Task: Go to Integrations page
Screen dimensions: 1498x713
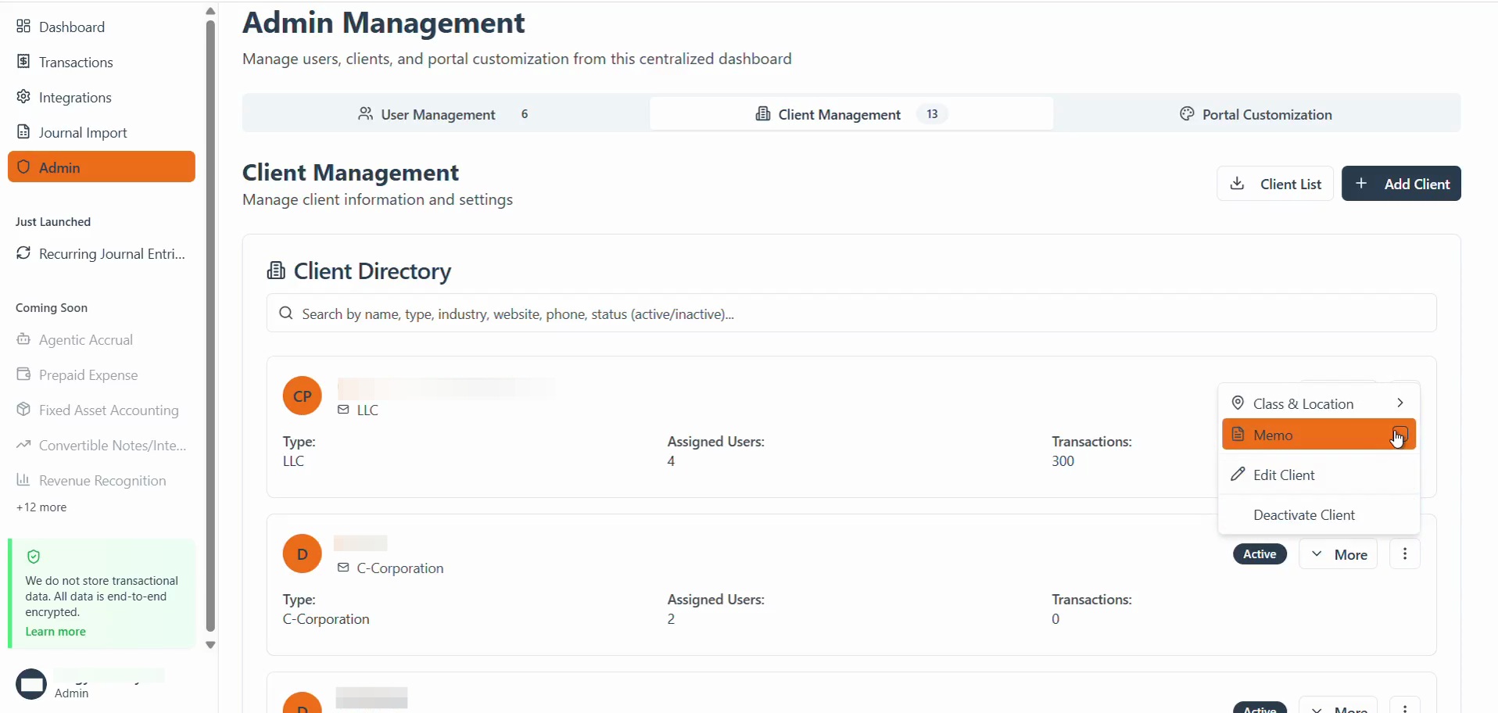Action: click(x=101, y=97)
